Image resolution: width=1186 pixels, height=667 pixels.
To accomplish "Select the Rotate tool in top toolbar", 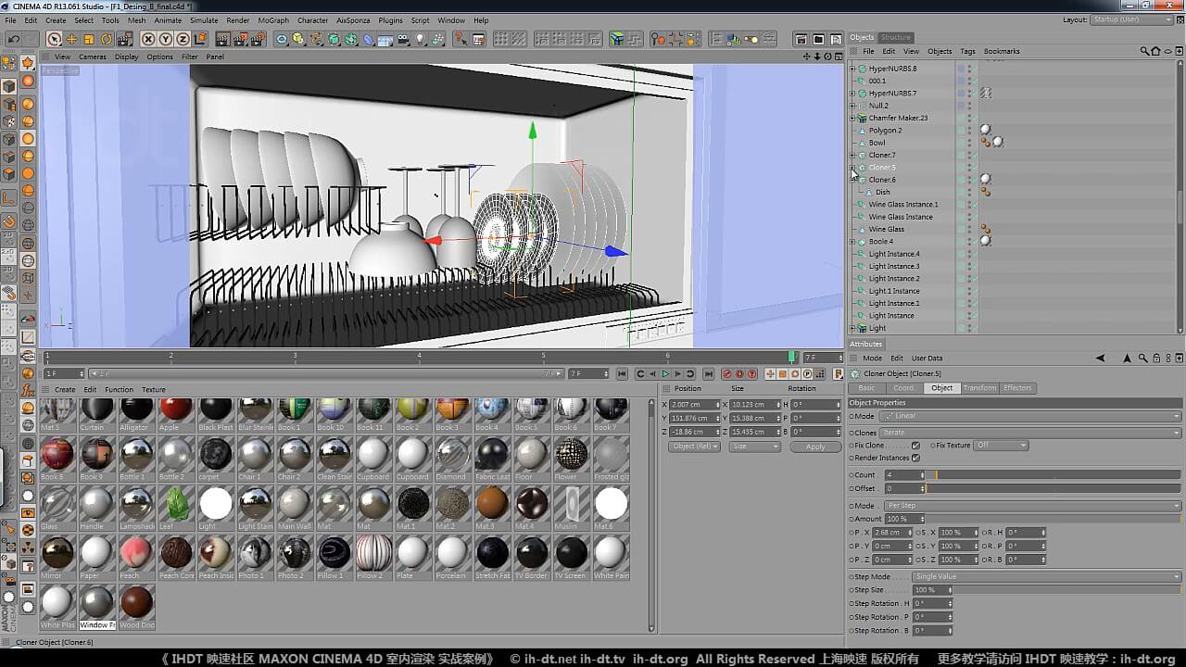I will point(107,39).
